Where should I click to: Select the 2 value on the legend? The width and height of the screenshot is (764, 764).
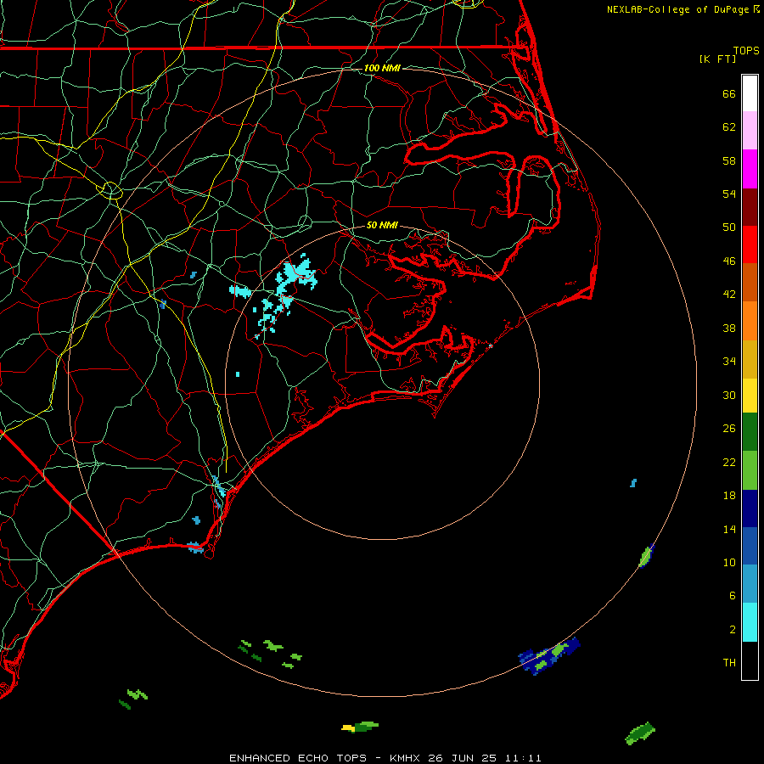[733, 630]
